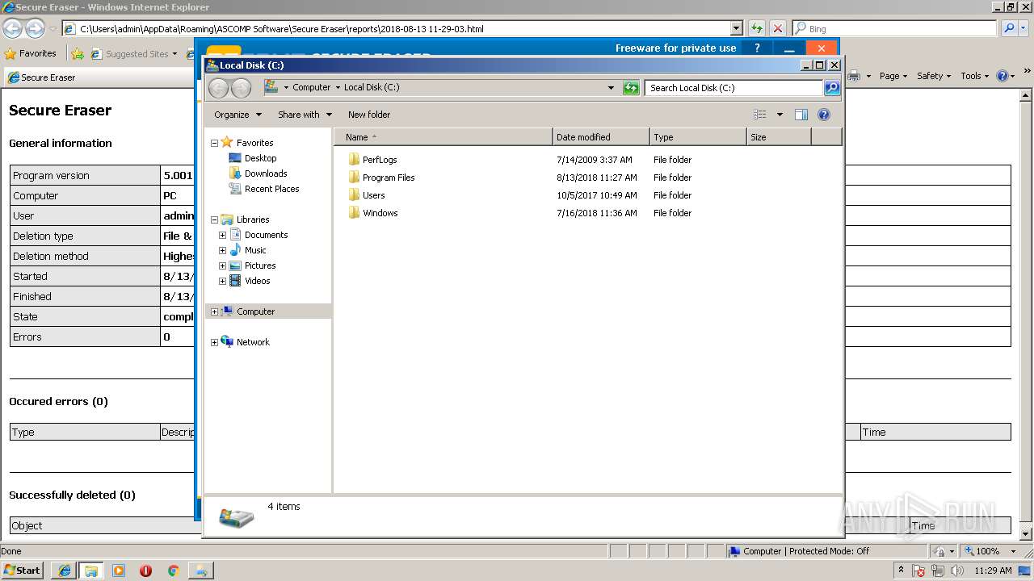Click the Explorer search magnifier button
This screenshot has height=581, width=1034.
click(832, 88)
